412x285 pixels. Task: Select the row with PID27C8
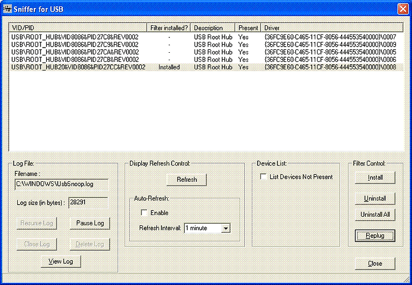(206, 37)
